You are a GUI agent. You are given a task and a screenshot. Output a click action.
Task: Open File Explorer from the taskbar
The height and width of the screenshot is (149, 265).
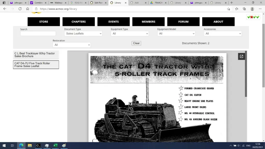pos(30,145)
